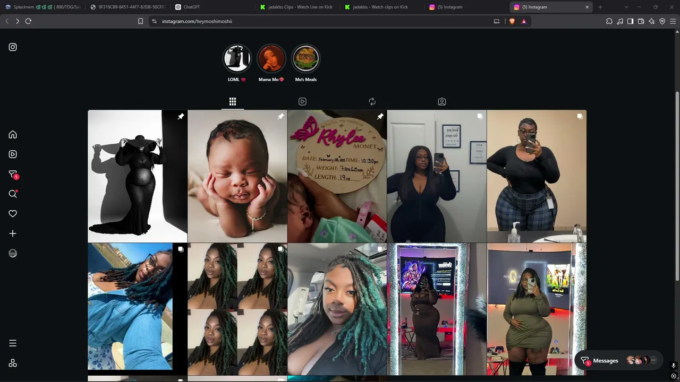Screen dimensions: 680x382
Task: Open the sleeping newborn photo post
Action: click(237, 176)
